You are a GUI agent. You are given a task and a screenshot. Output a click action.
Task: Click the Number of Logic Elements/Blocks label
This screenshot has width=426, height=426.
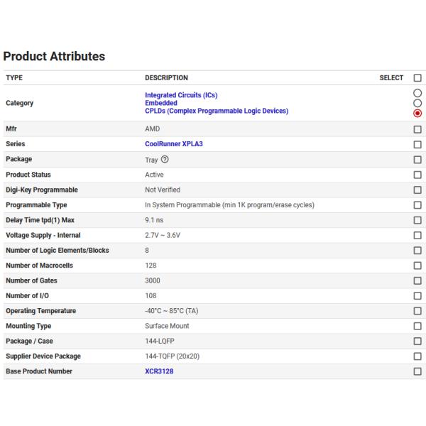(58, 250)
